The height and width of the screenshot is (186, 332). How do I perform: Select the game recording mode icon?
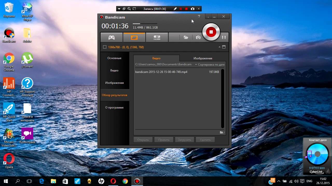click(x=112, y=37)
